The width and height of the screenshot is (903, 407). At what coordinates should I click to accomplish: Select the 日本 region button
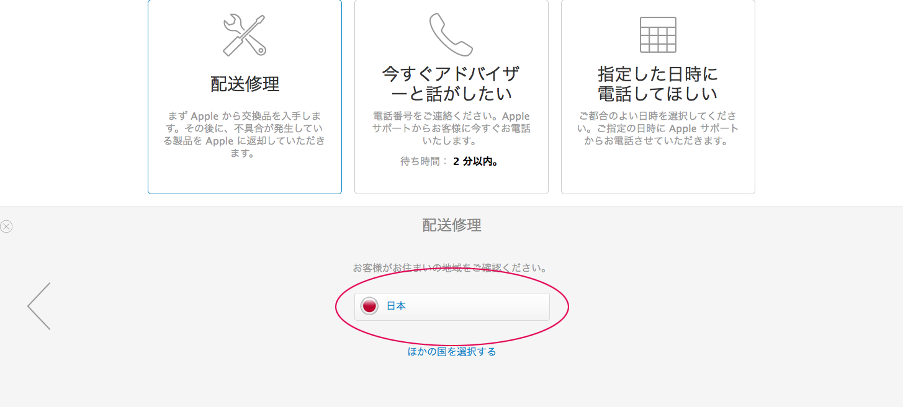tap(452, 306)
